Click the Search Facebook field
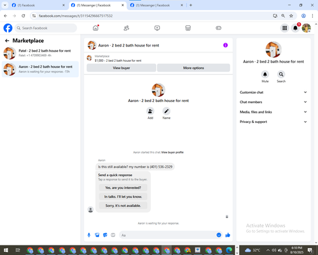Image resolution: width=318 pixels, height=255 pixels. coord(46,28)
